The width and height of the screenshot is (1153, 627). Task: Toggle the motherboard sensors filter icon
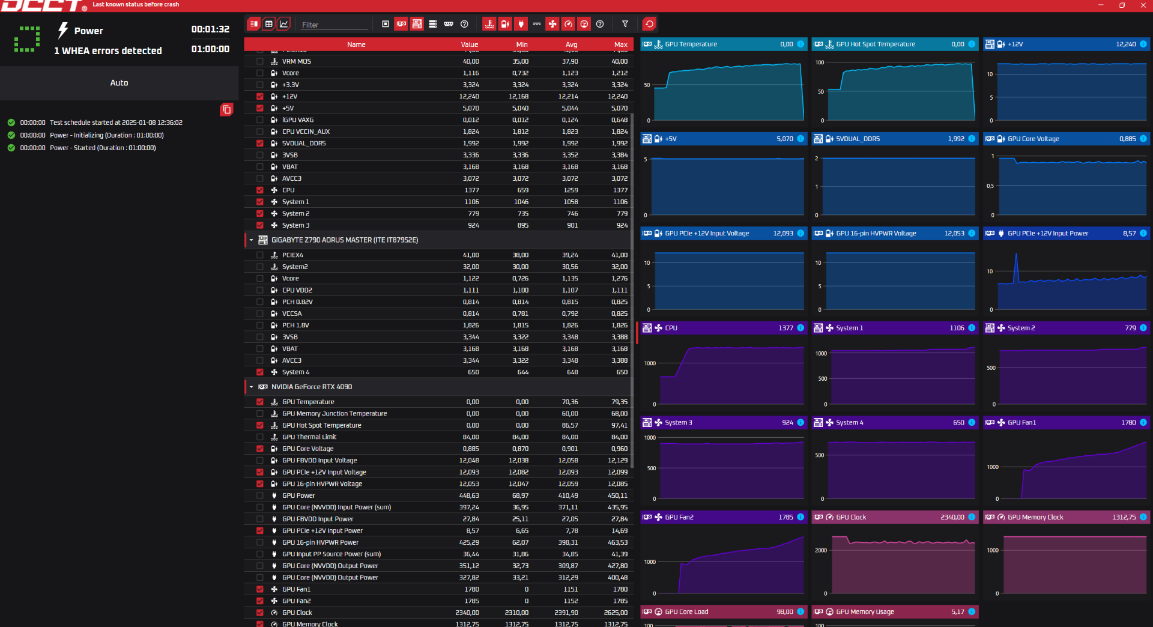417,24
